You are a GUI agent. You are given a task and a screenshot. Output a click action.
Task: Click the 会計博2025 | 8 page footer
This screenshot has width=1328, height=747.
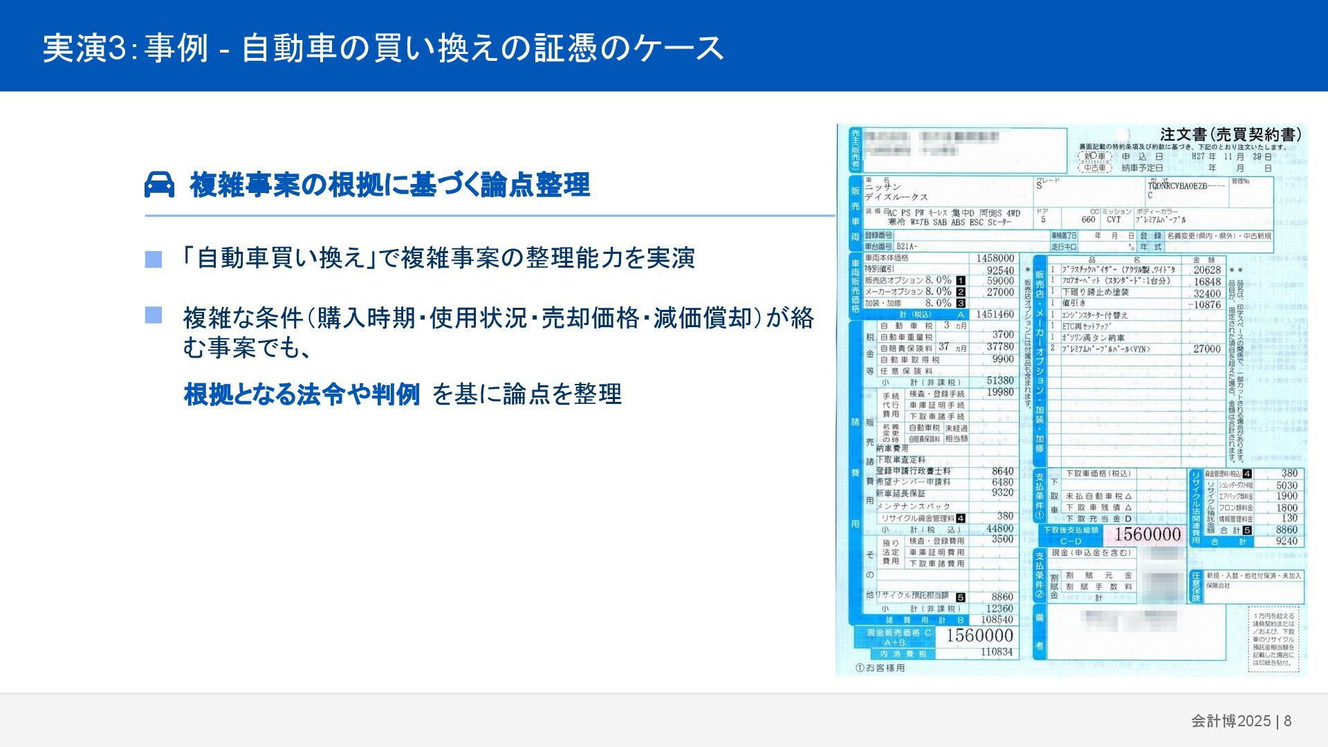point(1241,721)
